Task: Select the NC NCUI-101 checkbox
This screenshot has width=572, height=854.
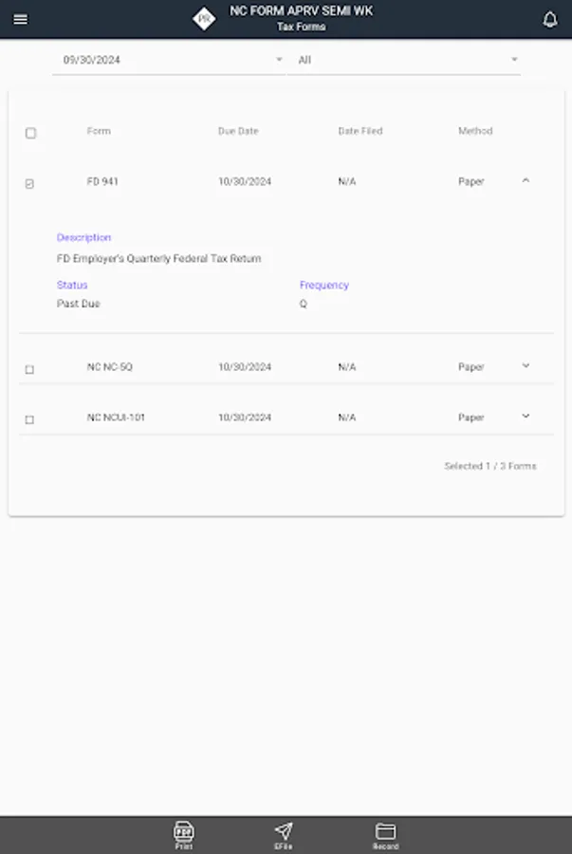Action: pyautogui.click(x=29, y=417)
